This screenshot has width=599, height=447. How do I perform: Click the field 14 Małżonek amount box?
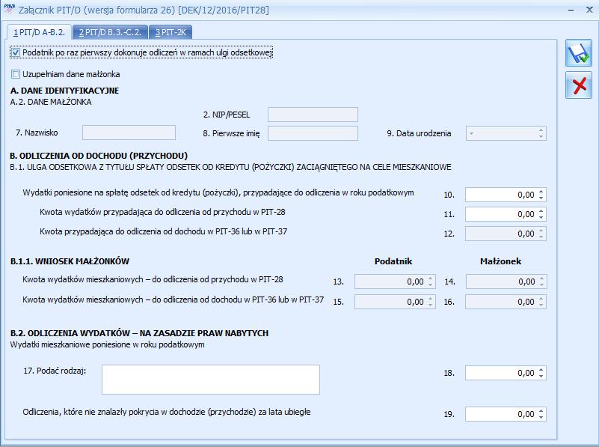(x=506, y=282)
